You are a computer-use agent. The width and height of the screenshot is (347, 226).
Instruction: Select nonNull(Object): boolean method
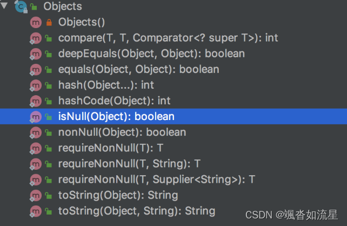[122, 132]
